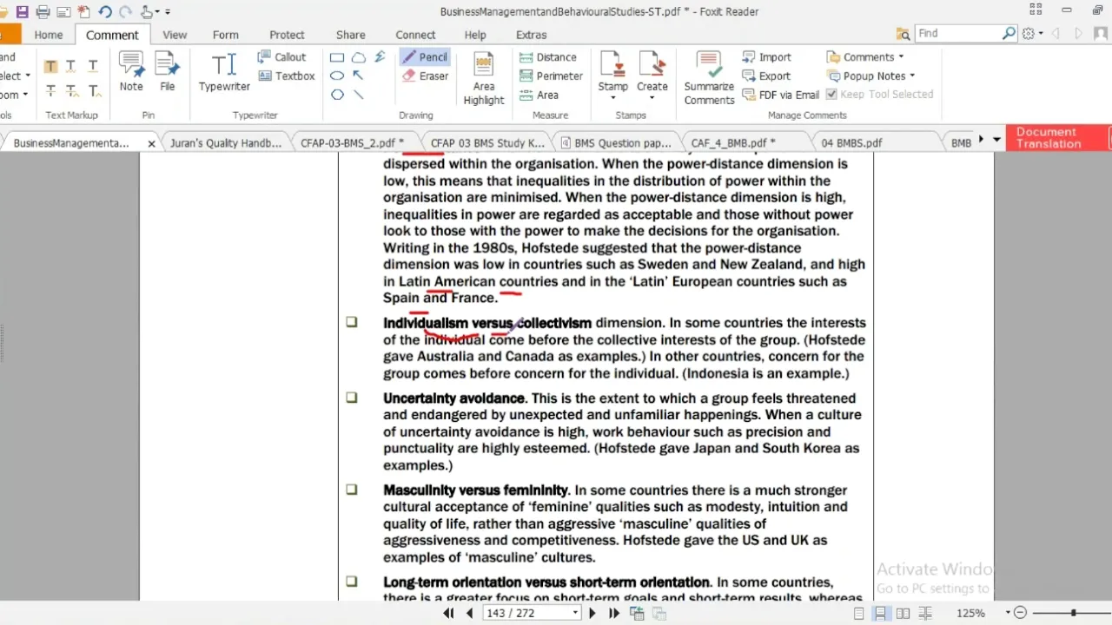Open the page number dropdown
The image size is (1112, 625).
tap(575, 613)
